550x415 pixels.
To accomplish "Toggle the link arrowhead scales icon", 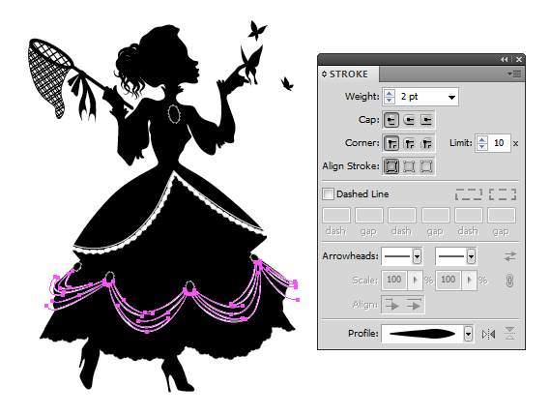I will [509, 281].
